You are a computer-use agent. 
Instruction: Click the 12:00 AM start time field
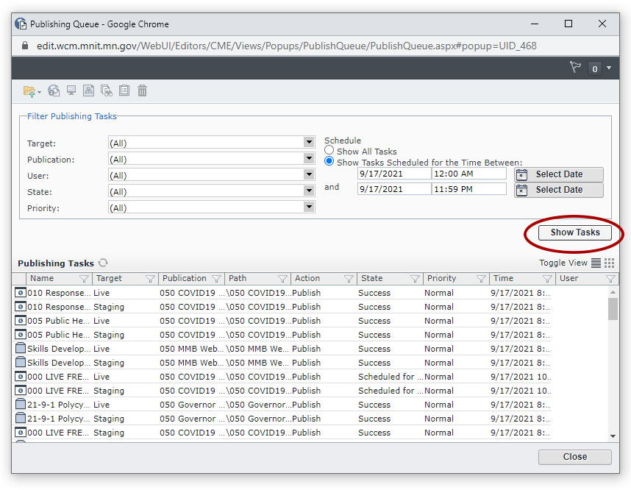468,174
